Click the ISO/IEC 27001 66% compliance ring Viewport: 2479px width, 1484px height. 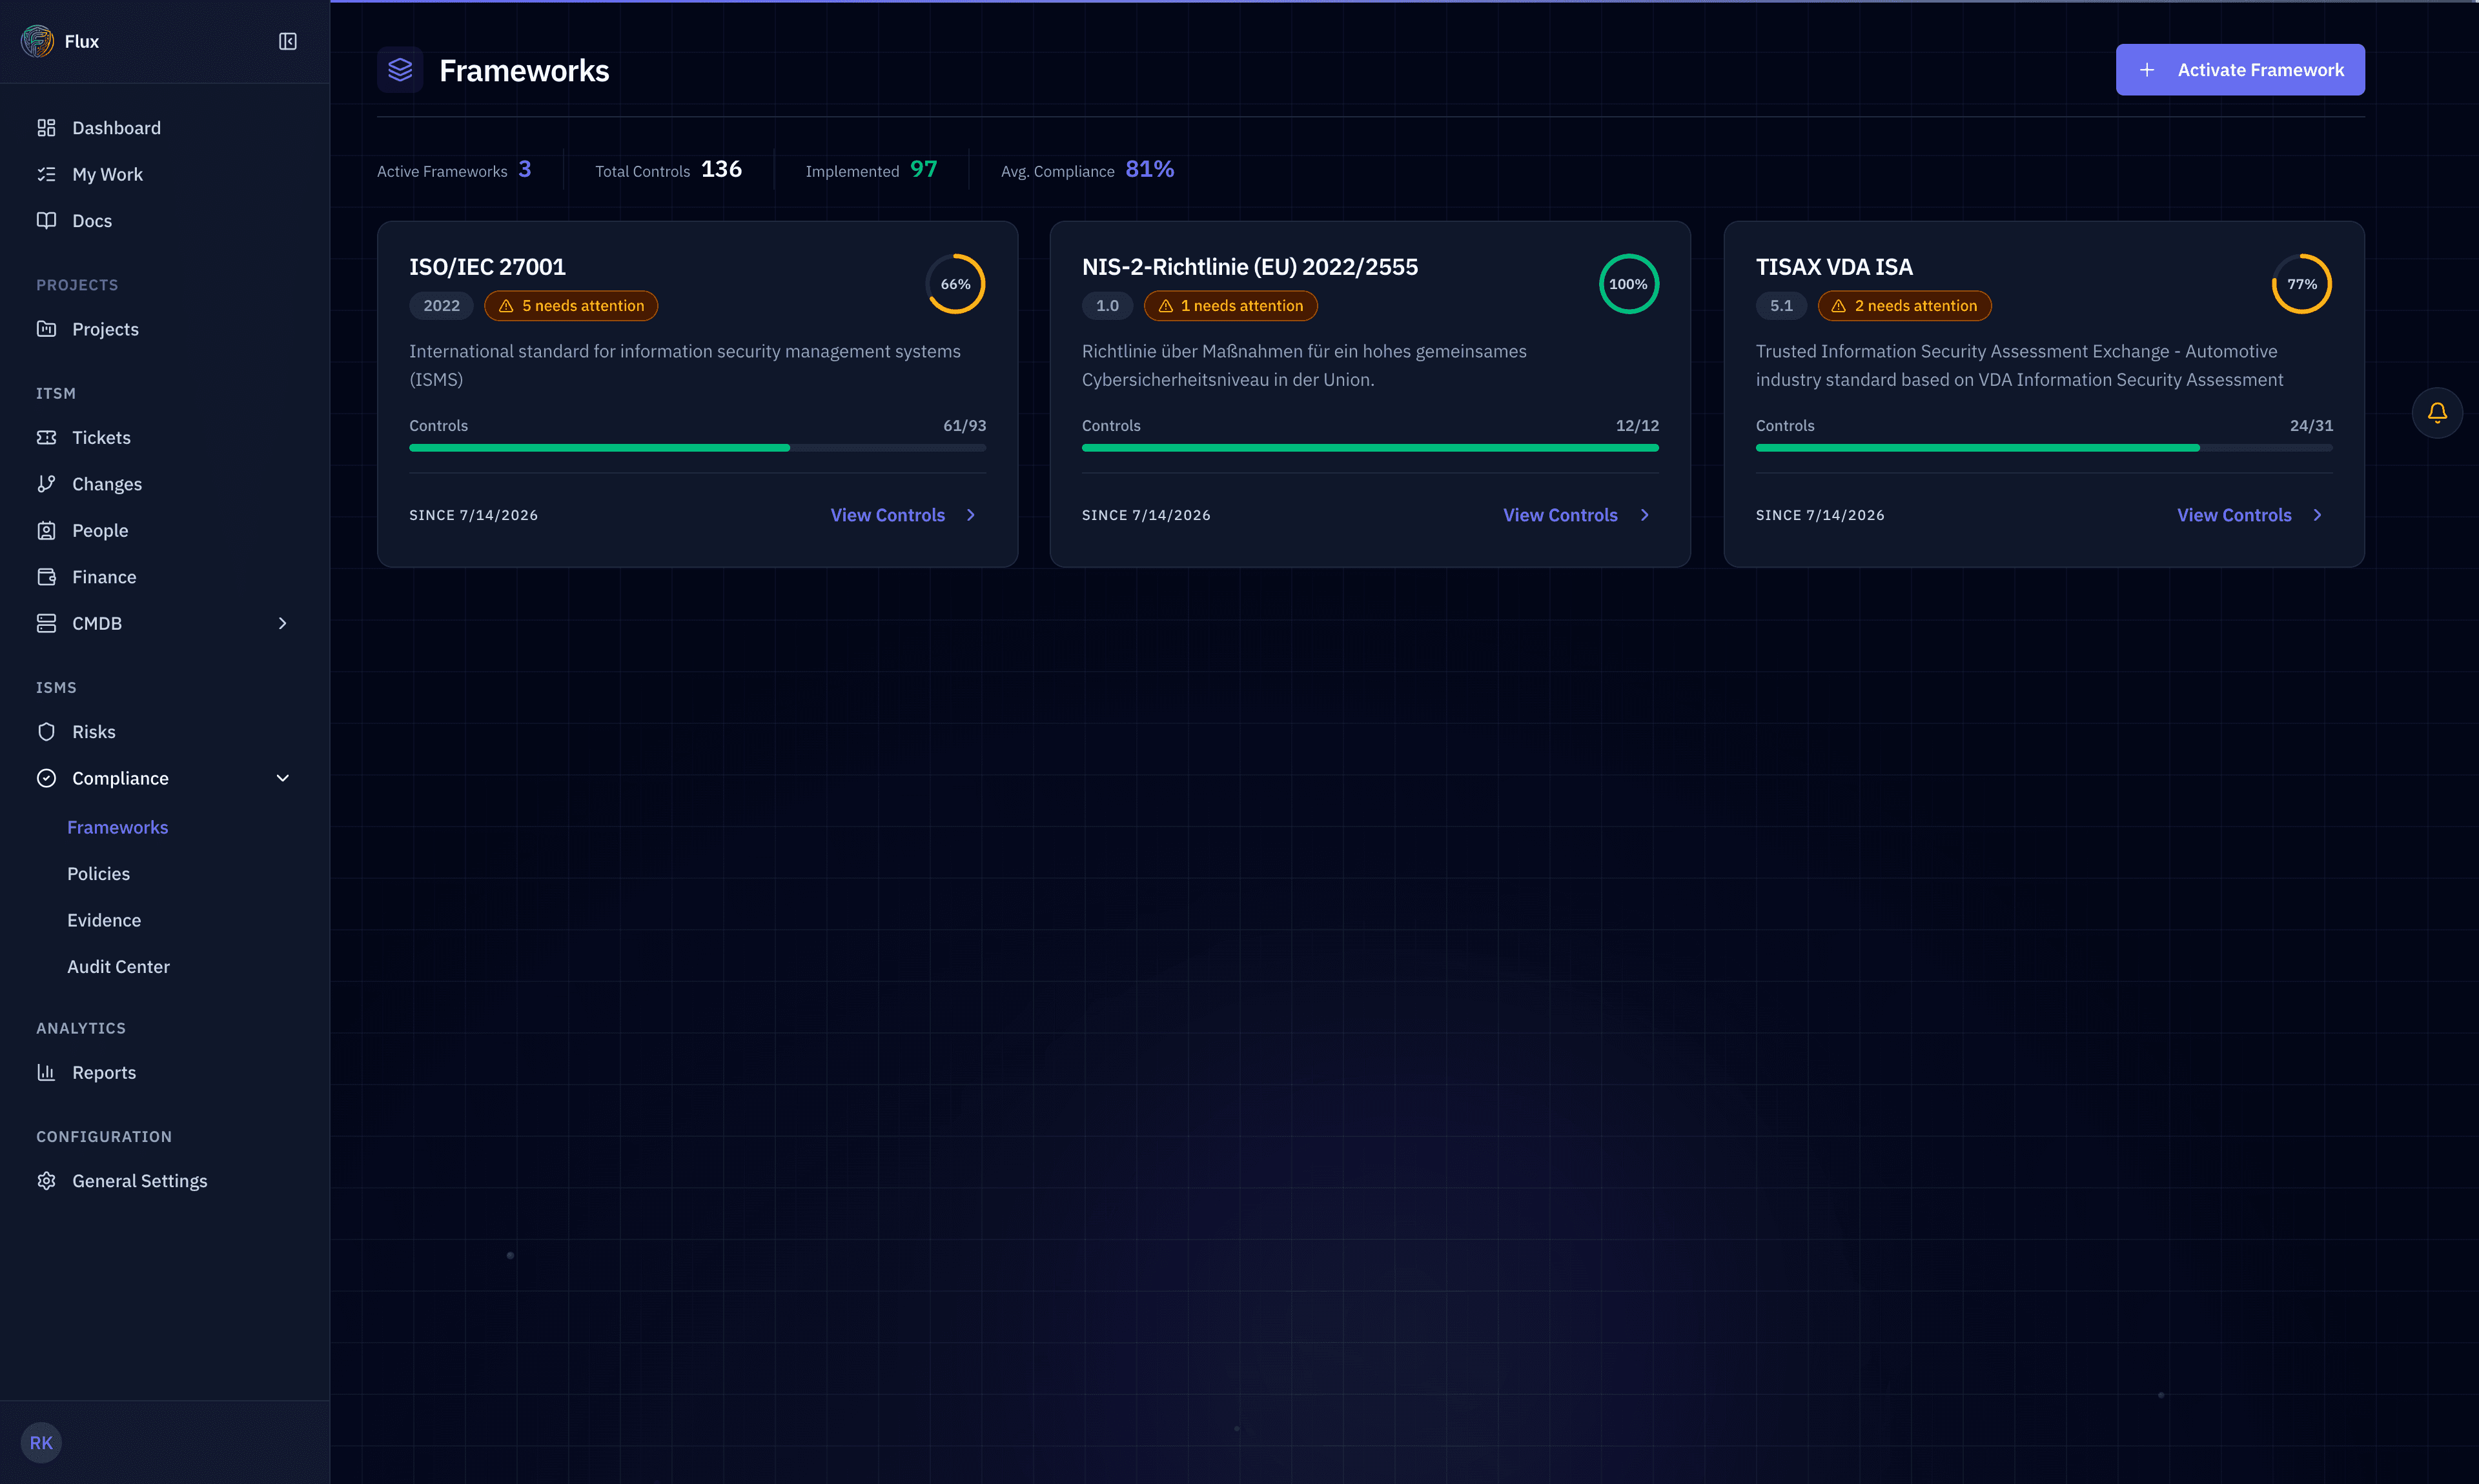pyautogui.click(x=955, y=284)
